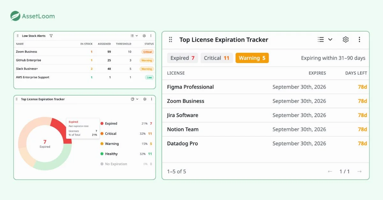Click the AssetLoom leaf logo
This screenshot has width=383, height=200.
click(15, 16)
